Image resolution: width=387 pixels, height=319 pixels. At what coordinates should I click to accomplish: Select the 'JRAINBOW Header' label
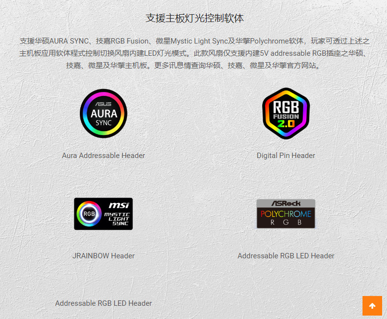[x=103, y=256]
